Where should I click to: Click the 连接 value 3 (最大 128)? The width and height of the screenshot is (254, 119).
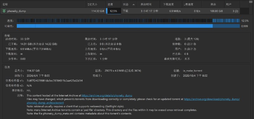(192, 39)
